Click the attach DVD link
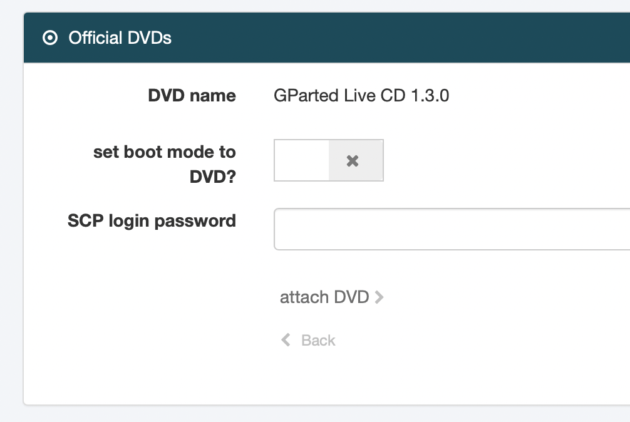Image resolution: width=630 pixels, height=422 pixels. [x=331, y=297]
